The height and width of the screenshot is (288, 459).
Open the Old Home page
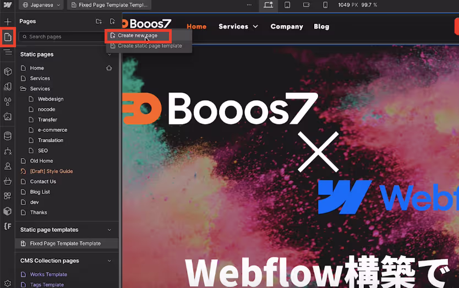[x=67, y=161]
